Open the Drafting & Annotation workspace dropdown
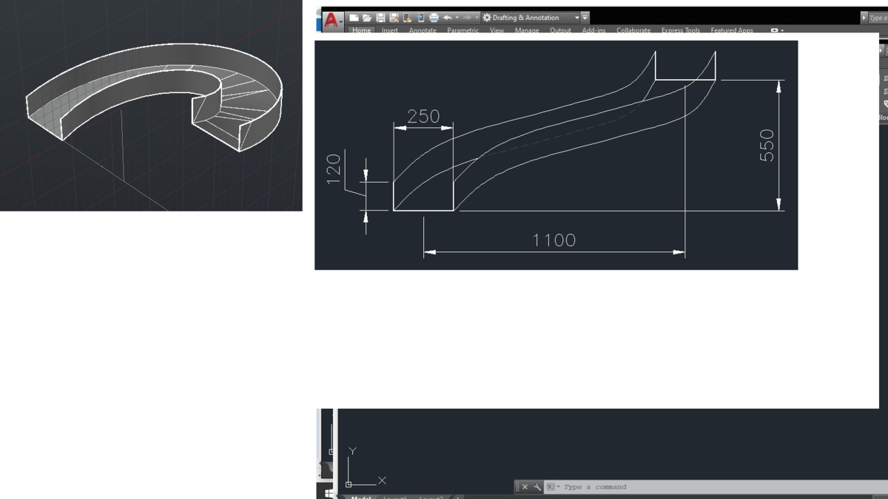This screenshot has width=888, height=499. click(x=530, y=18)
